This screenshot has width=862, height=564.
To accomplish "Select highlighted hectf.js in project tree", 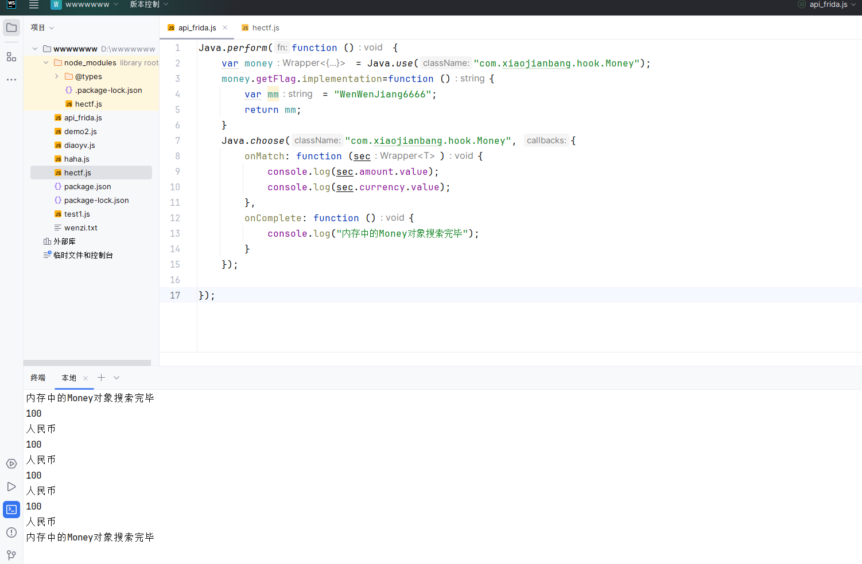I will 91,173.
